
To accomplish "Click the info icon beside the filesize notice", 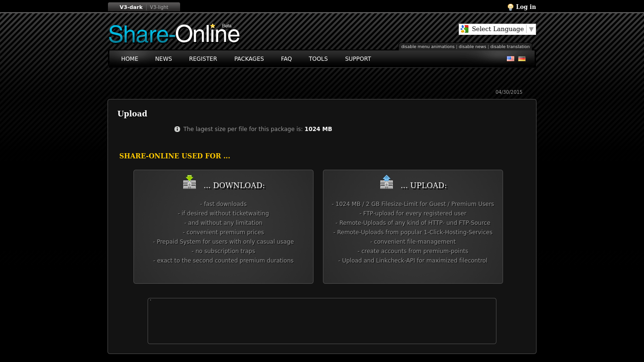I will pyautogui.click(x=177, y=129).
